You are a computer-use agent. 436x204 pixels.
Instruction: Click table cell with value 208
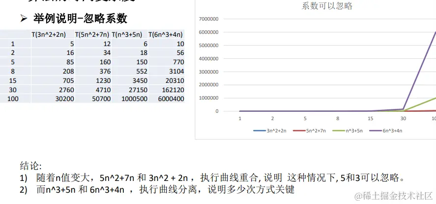[68, 71]
